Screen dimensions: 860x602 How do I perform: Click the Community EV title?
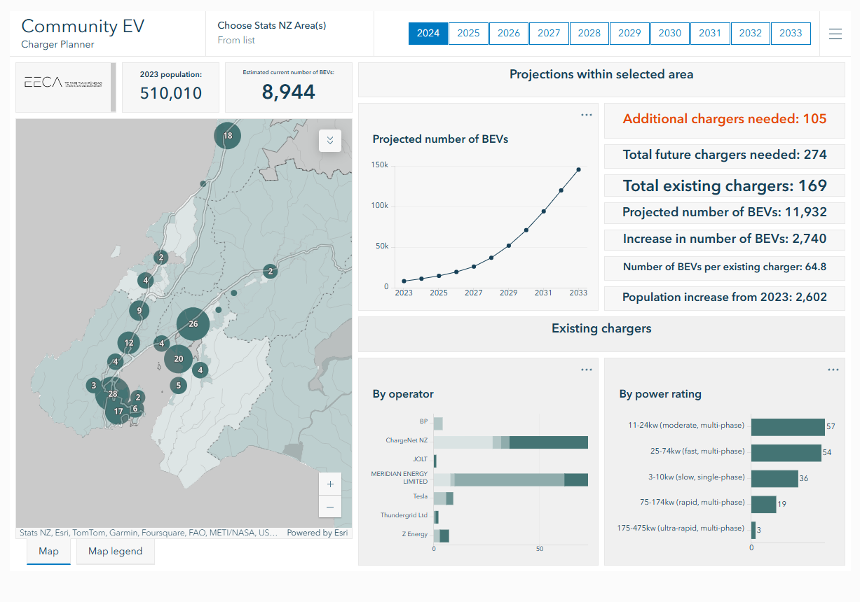pos(83,26)
